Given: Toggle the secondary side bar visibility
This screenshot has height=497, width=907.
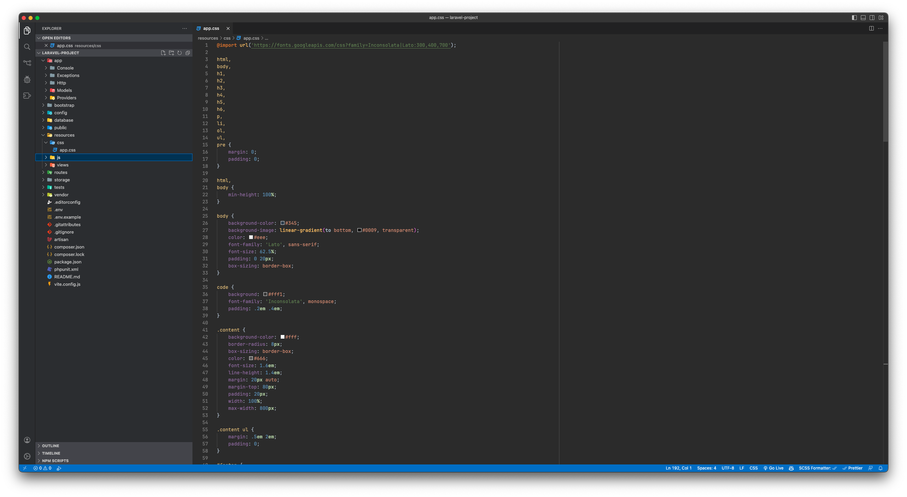Looking at the screenshot, I should coord(872,18).
